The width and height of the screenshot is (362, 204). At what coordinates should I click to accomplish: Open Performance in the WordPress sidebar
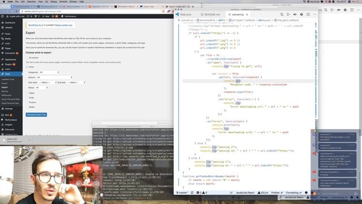pyautogui.click(x=11, y=120)
